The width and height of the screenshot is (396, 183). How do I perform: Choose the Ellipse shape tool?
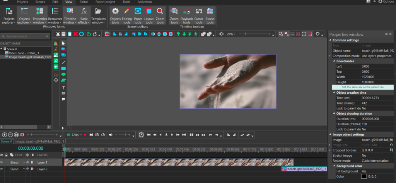point(63,74)
